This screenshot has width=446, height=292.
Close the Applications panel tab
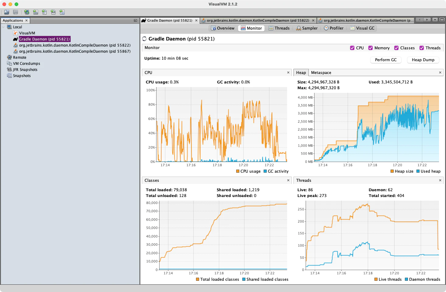[x=26, y=20]
